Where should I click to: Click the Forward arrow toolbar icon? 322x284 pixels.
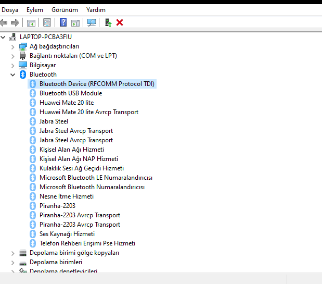point(15,22)
